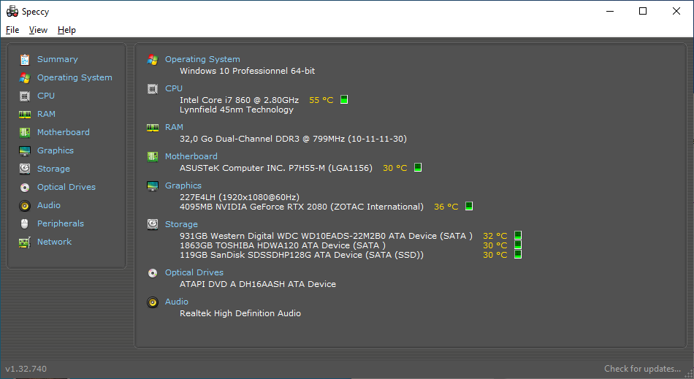Click the Peripherals mouse icon in sidebar
This screenshot has width=694, height=379.
click(25, 223)
